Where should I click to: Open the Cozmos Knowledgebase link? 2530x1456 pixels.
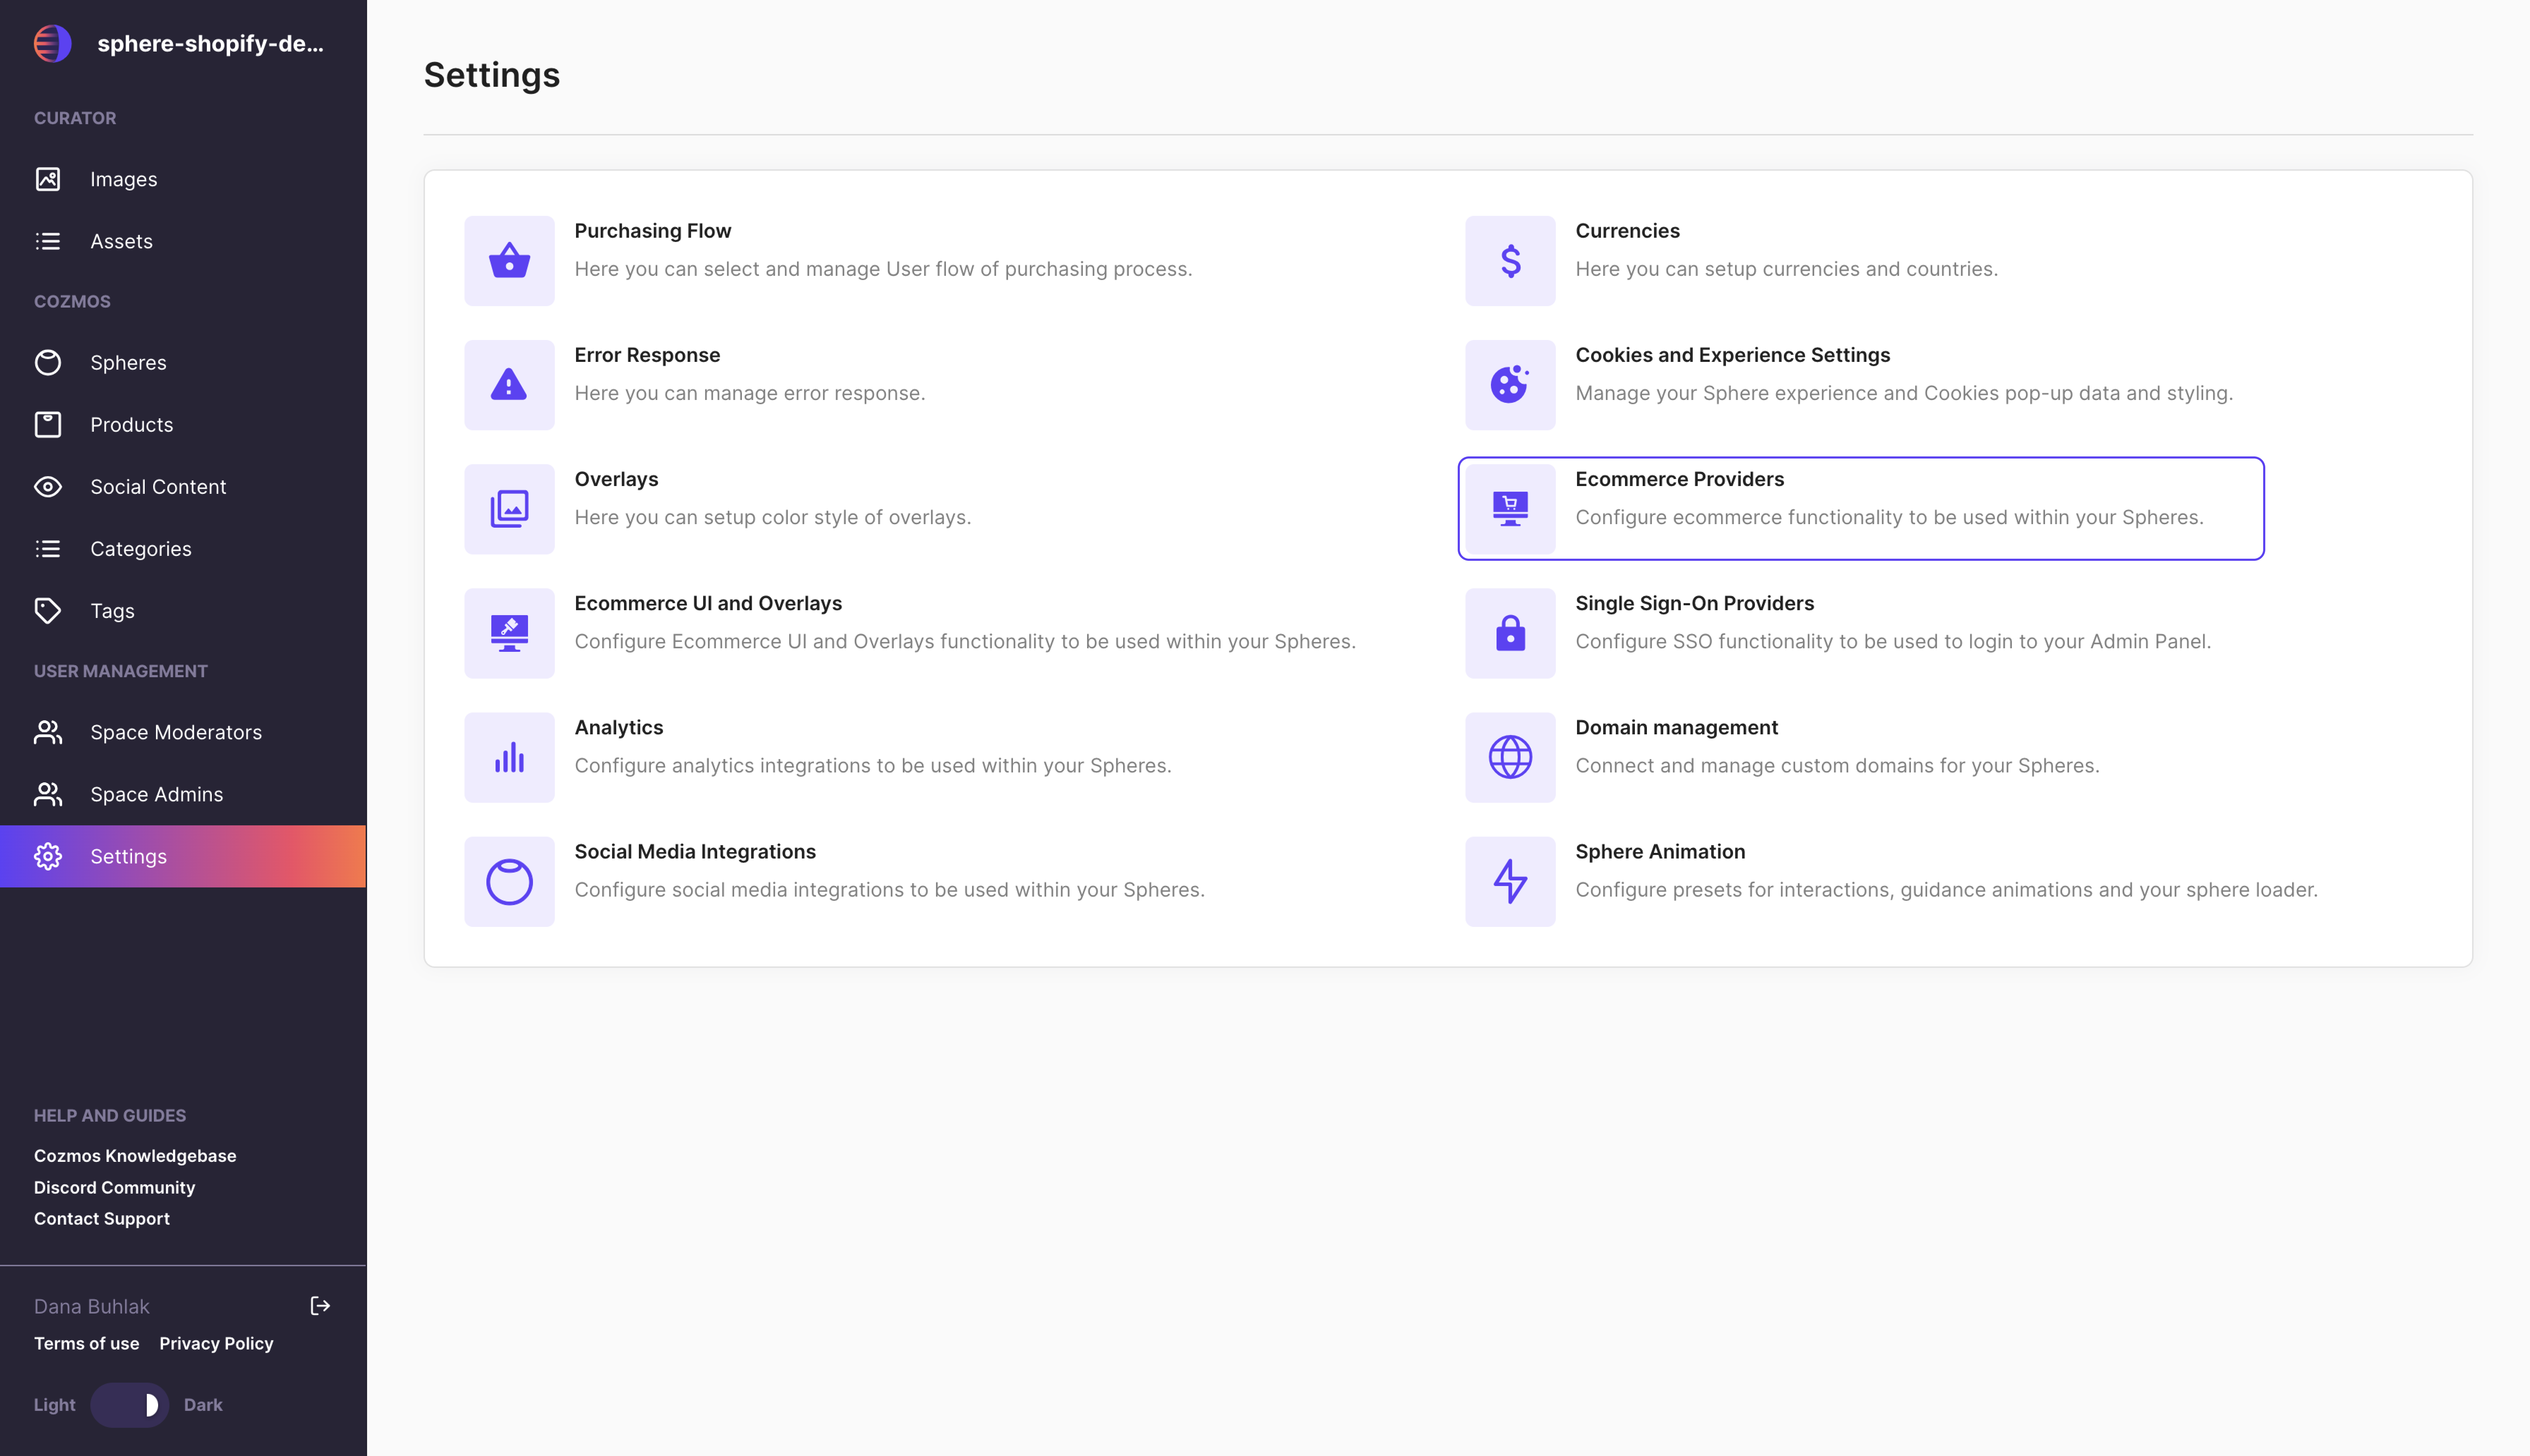[x=135, y=1156]
